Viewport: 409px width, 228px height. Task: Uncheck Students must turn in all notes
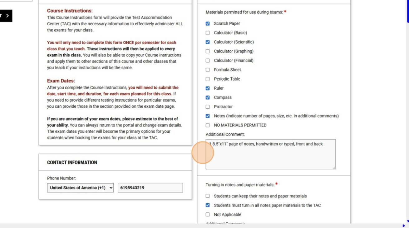[208, 205]
